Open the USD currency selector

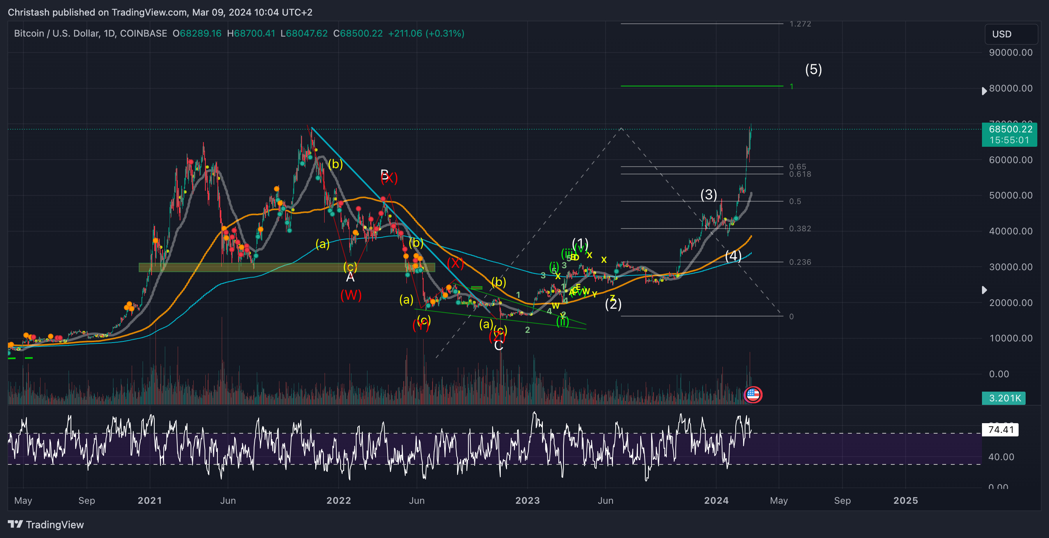[1011, 34]
